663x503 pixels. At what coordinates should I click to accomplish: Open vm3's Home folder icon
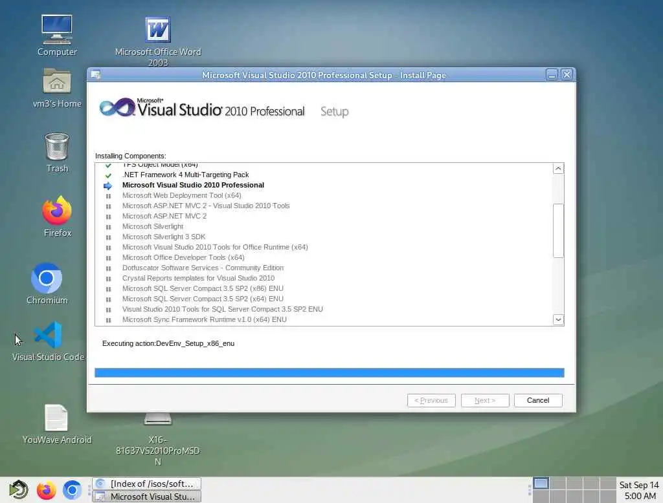click(x=57, y=81)
